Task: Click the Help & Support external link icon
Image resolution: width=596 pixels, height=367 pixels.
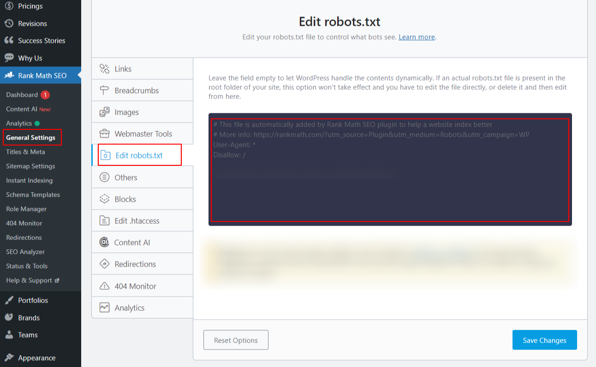Action: [57, 280]
